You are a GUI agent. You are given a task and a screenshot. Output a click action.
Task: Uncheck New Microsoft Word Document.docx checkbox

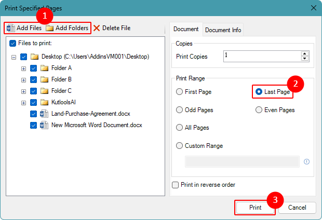click(33, 125)
